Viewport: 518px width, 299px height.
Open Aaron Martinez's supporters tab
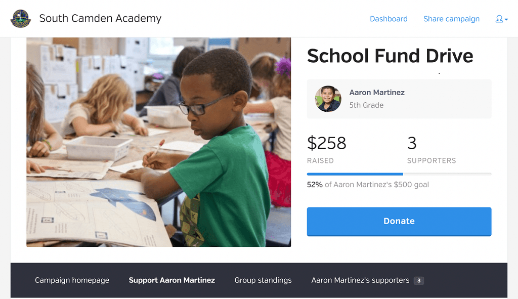pyautogui.click(x=360, y=280)
